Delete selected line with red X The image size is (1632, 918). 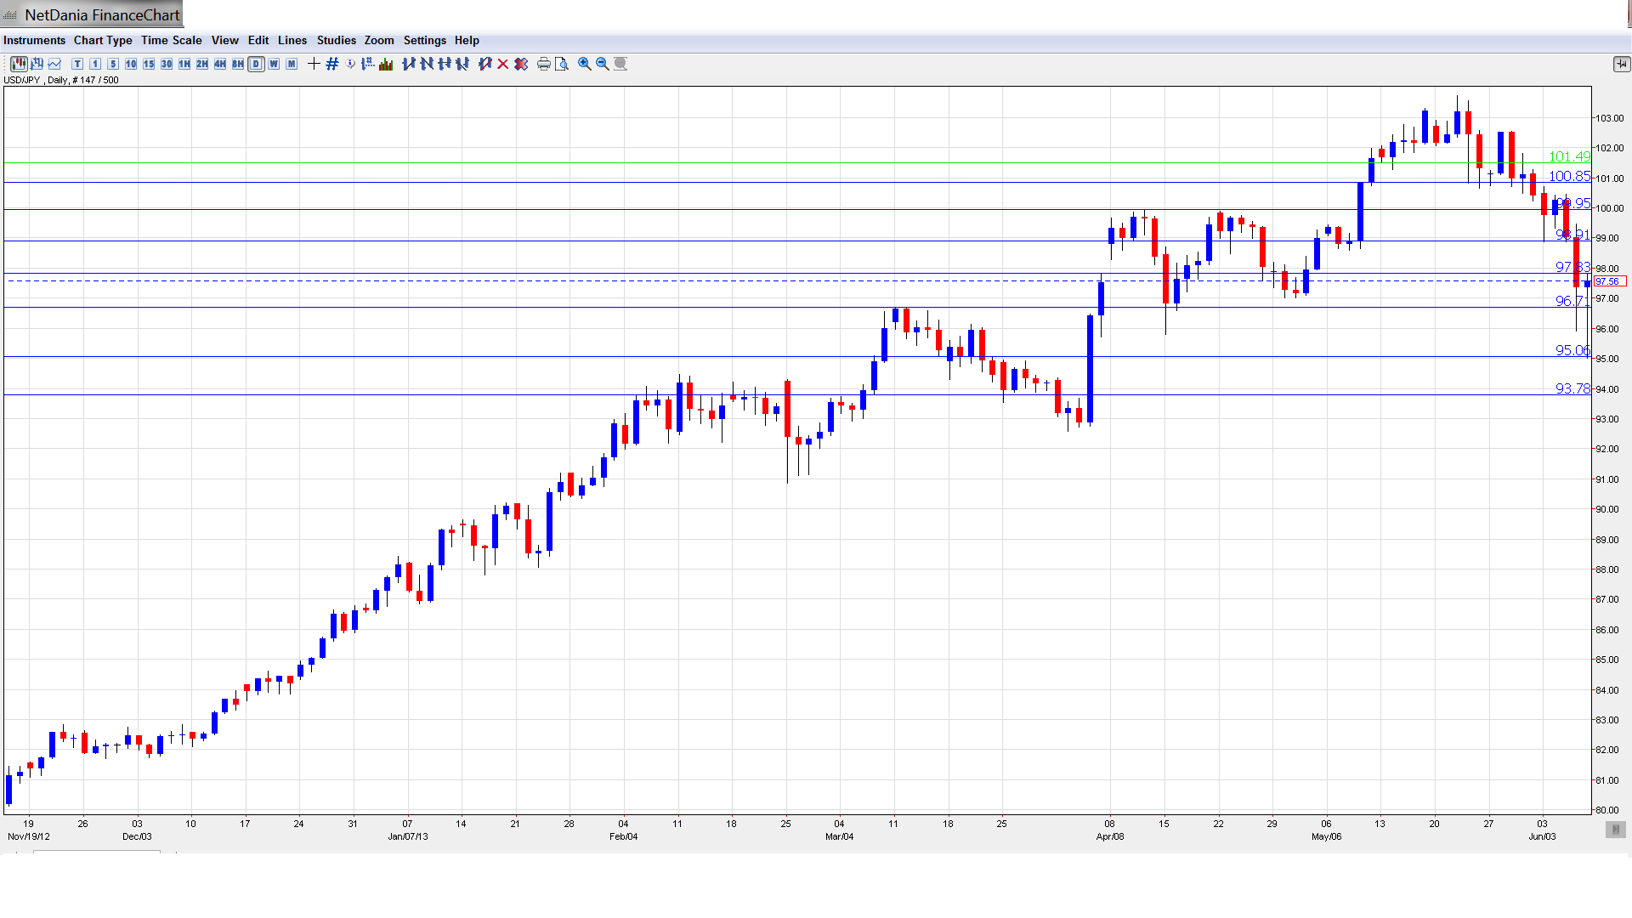(503, 64)
